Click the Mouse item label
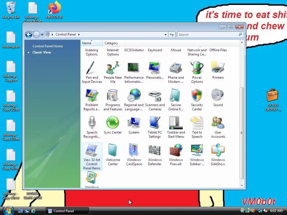 176,50
